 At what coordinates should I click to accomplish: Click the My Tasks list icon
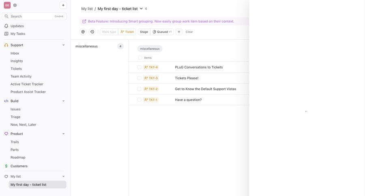(6, 34)
